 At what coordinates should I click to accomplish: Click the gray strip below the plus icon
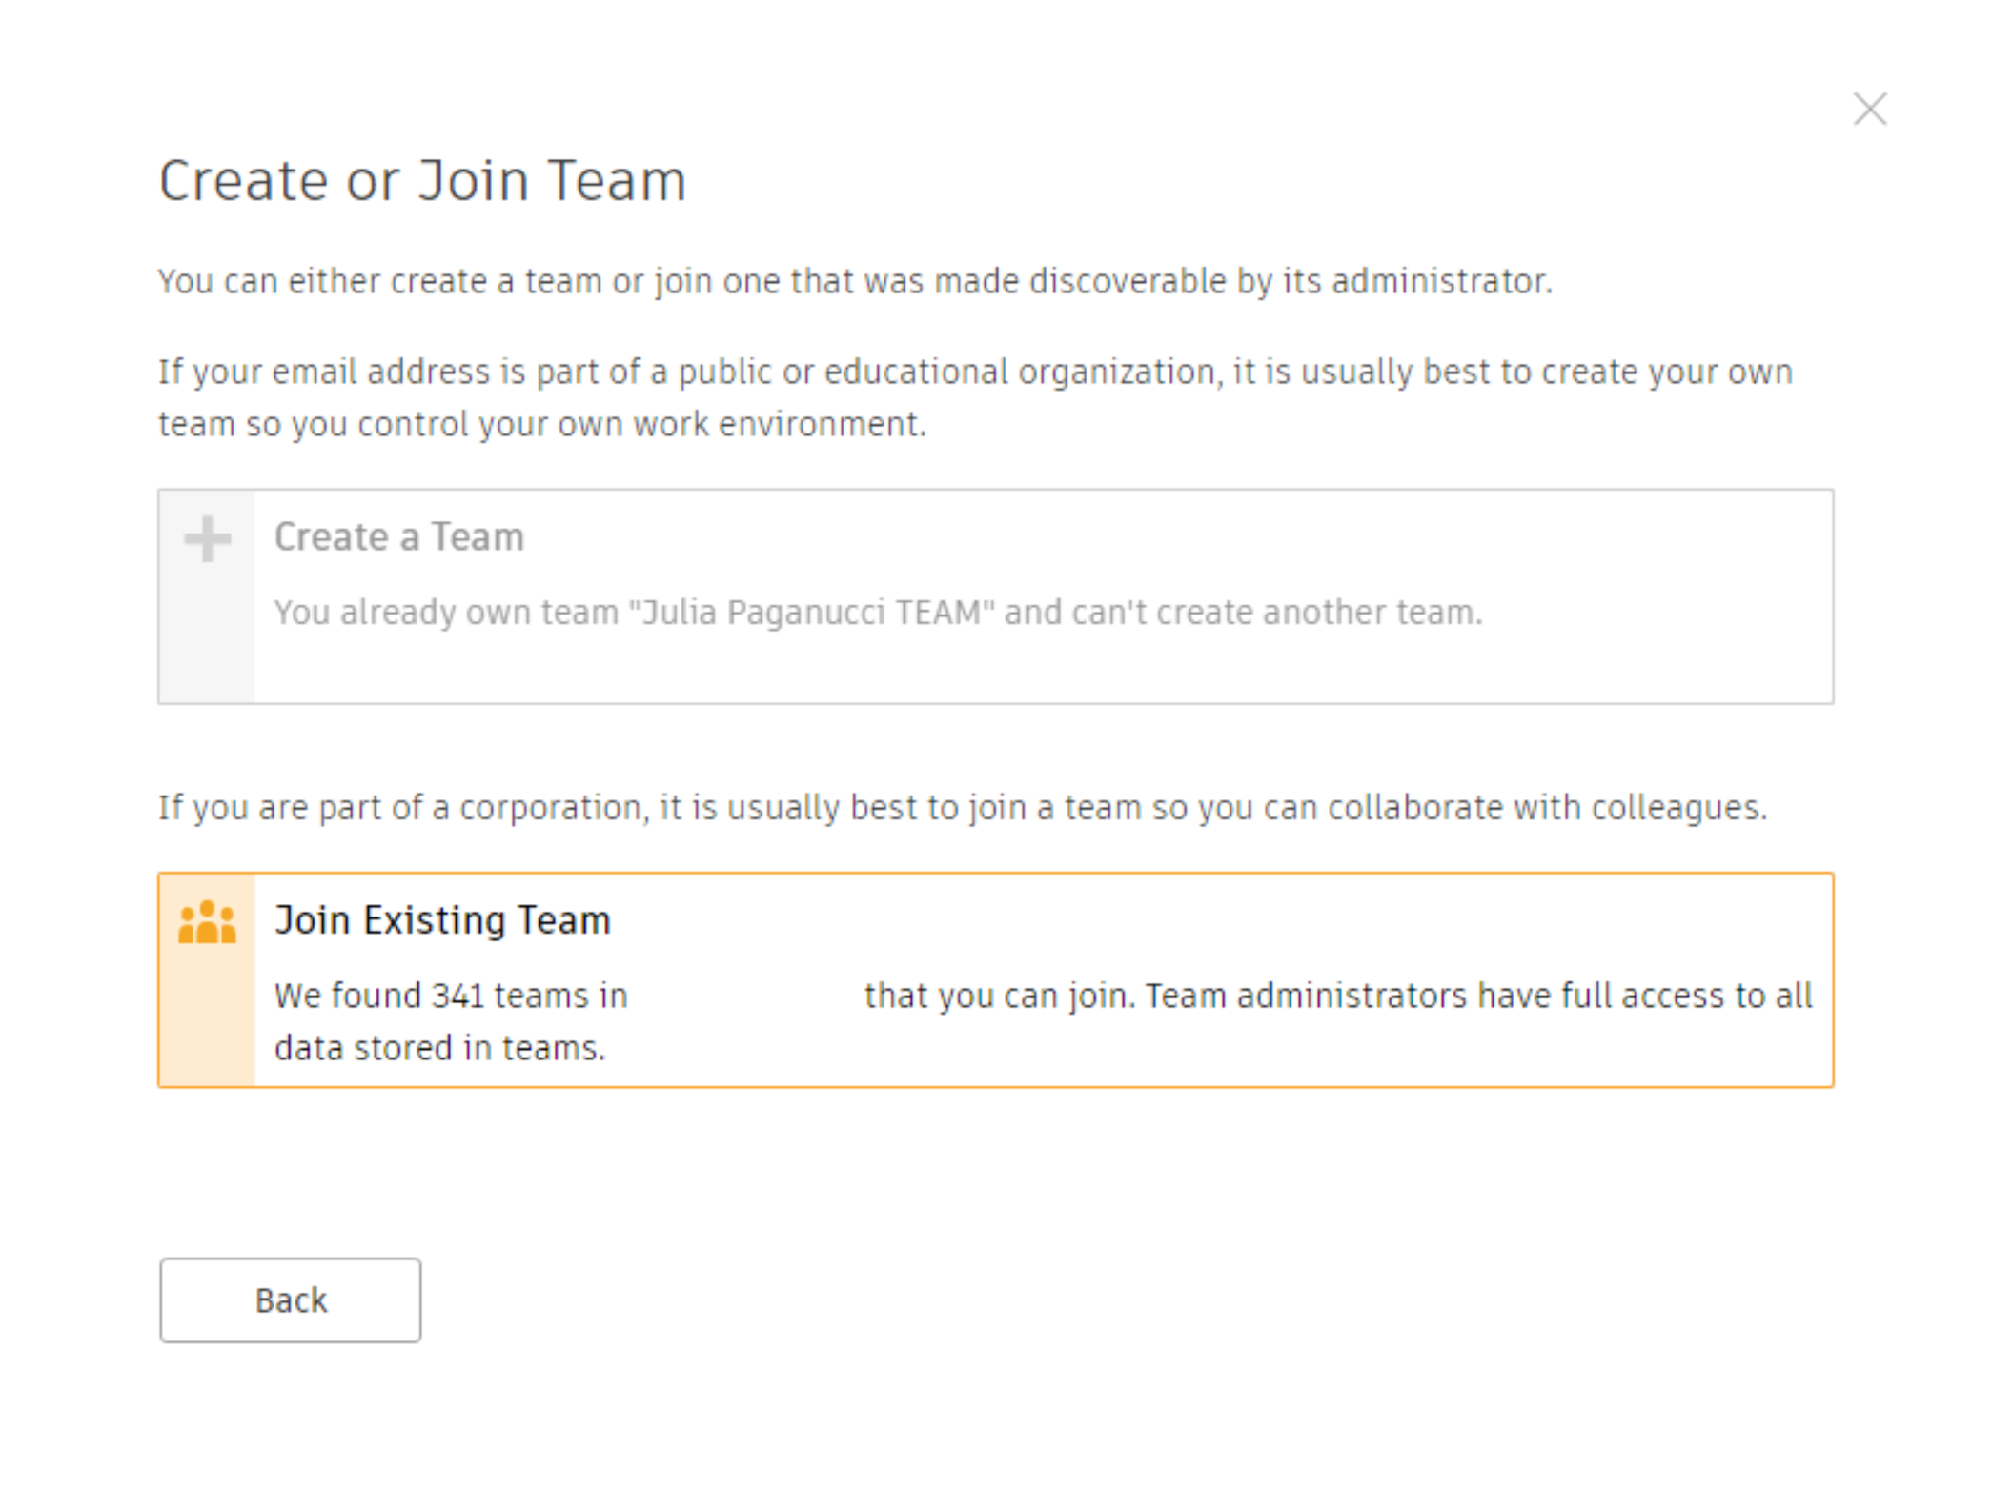point(207,638)
